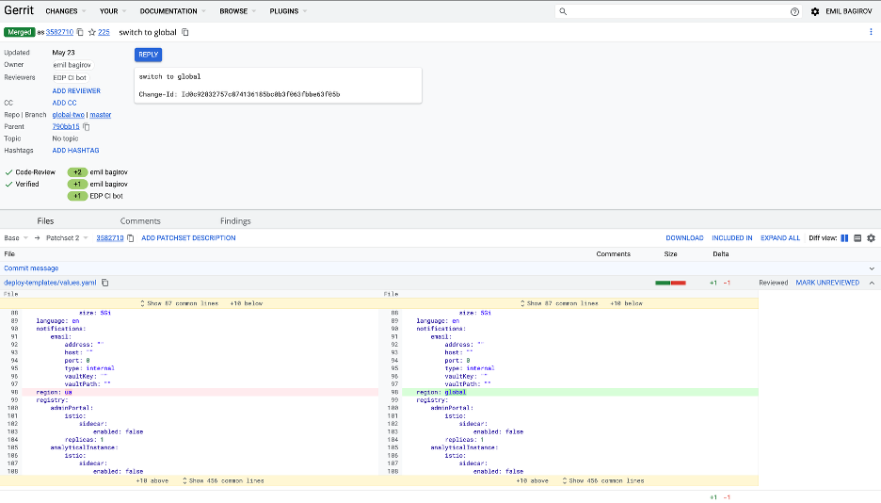
Task: Open deploy-templates/values.yaml file link
Action: [x=50, y=283]
